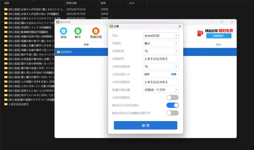Click the 保存 save button

145,125
